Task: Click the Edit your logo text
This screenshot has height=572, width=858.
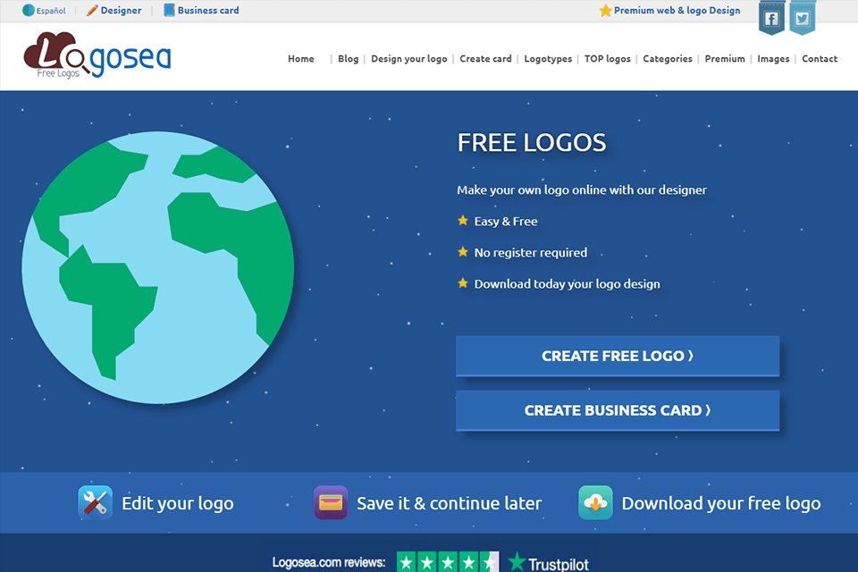Action: tap(178, 503)
